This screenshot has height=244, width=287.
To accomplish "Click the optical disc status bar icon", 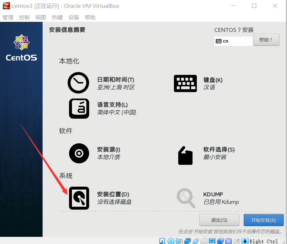I will click(171, 241).
